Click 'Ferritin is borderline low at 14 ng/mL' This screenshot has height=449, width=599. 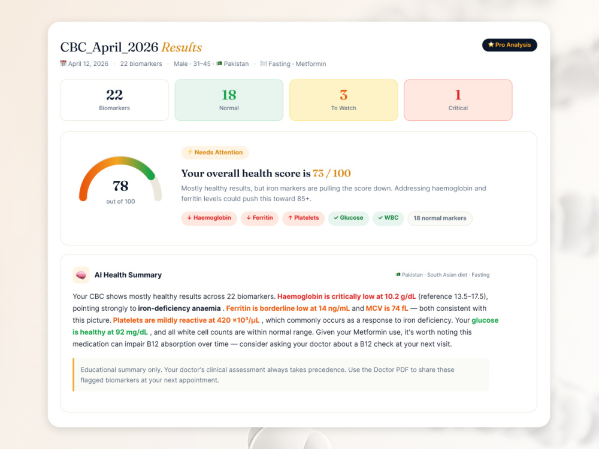coord(288,308)
